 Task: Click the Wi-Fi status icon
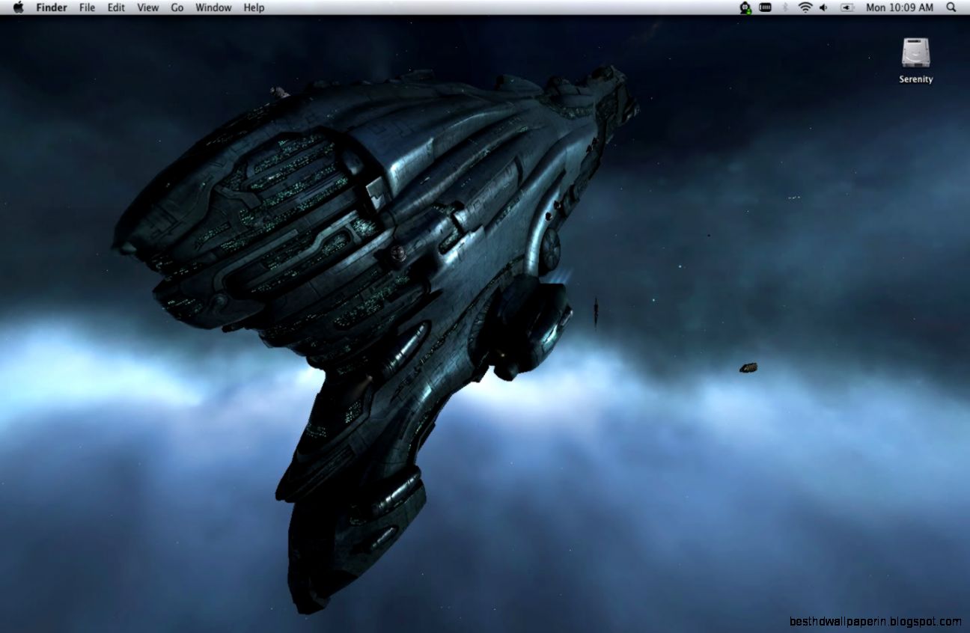805,7
